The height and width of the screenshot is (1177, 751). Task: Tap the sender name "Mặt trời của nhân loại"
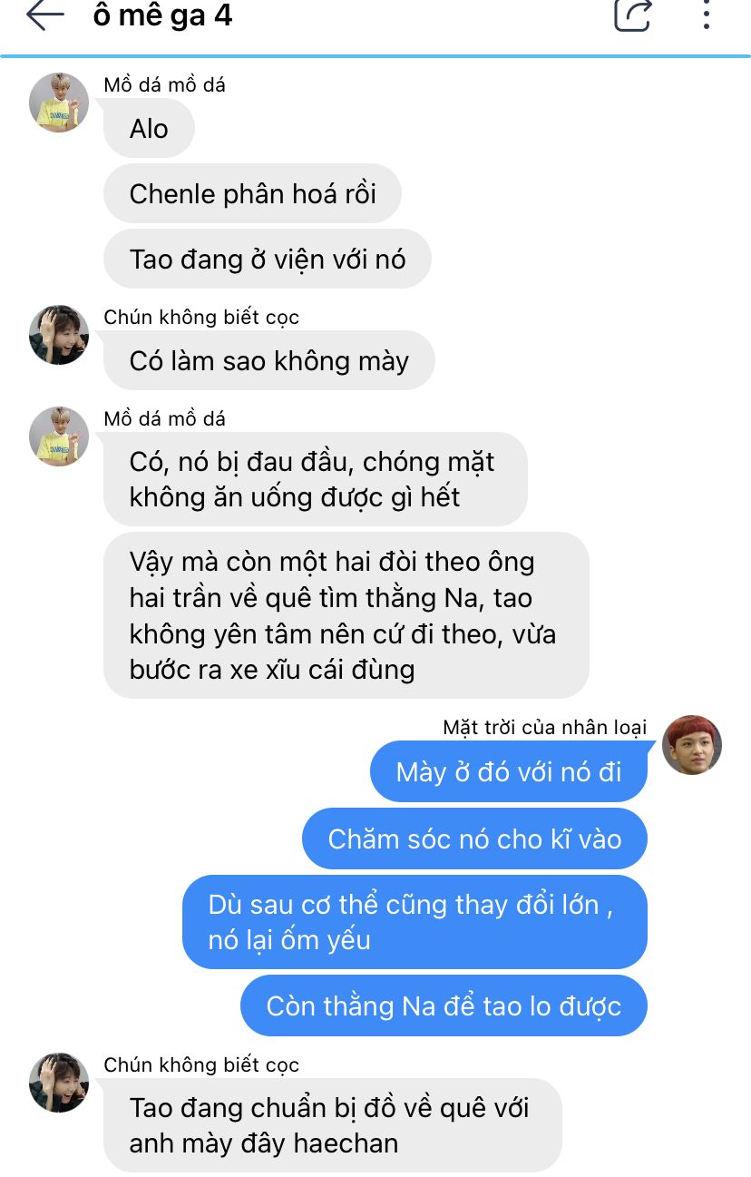[544, 727]
